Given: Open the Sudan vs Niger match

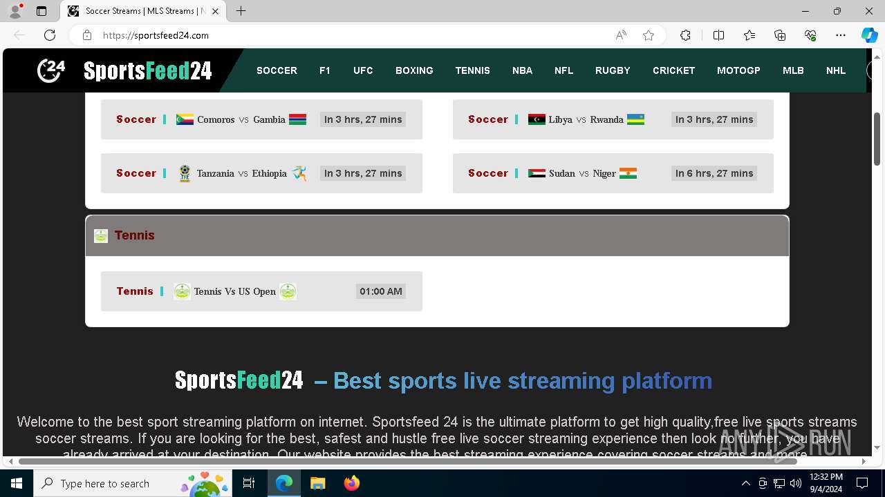Looking at the screenshot, I should coord(613,173).
